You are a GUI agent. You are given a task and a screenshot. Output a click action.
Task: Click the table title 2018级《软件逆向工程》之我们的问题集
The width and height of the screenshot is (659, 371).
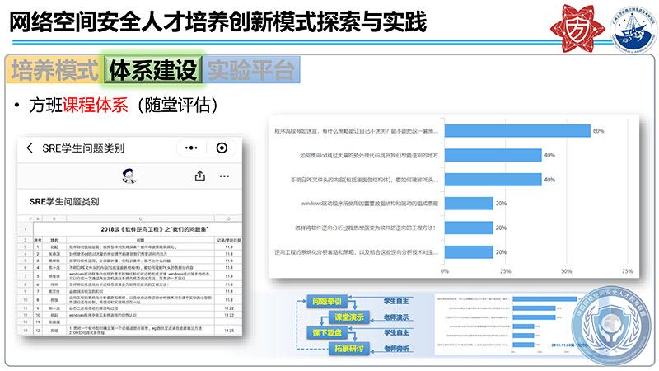point(155,229)
